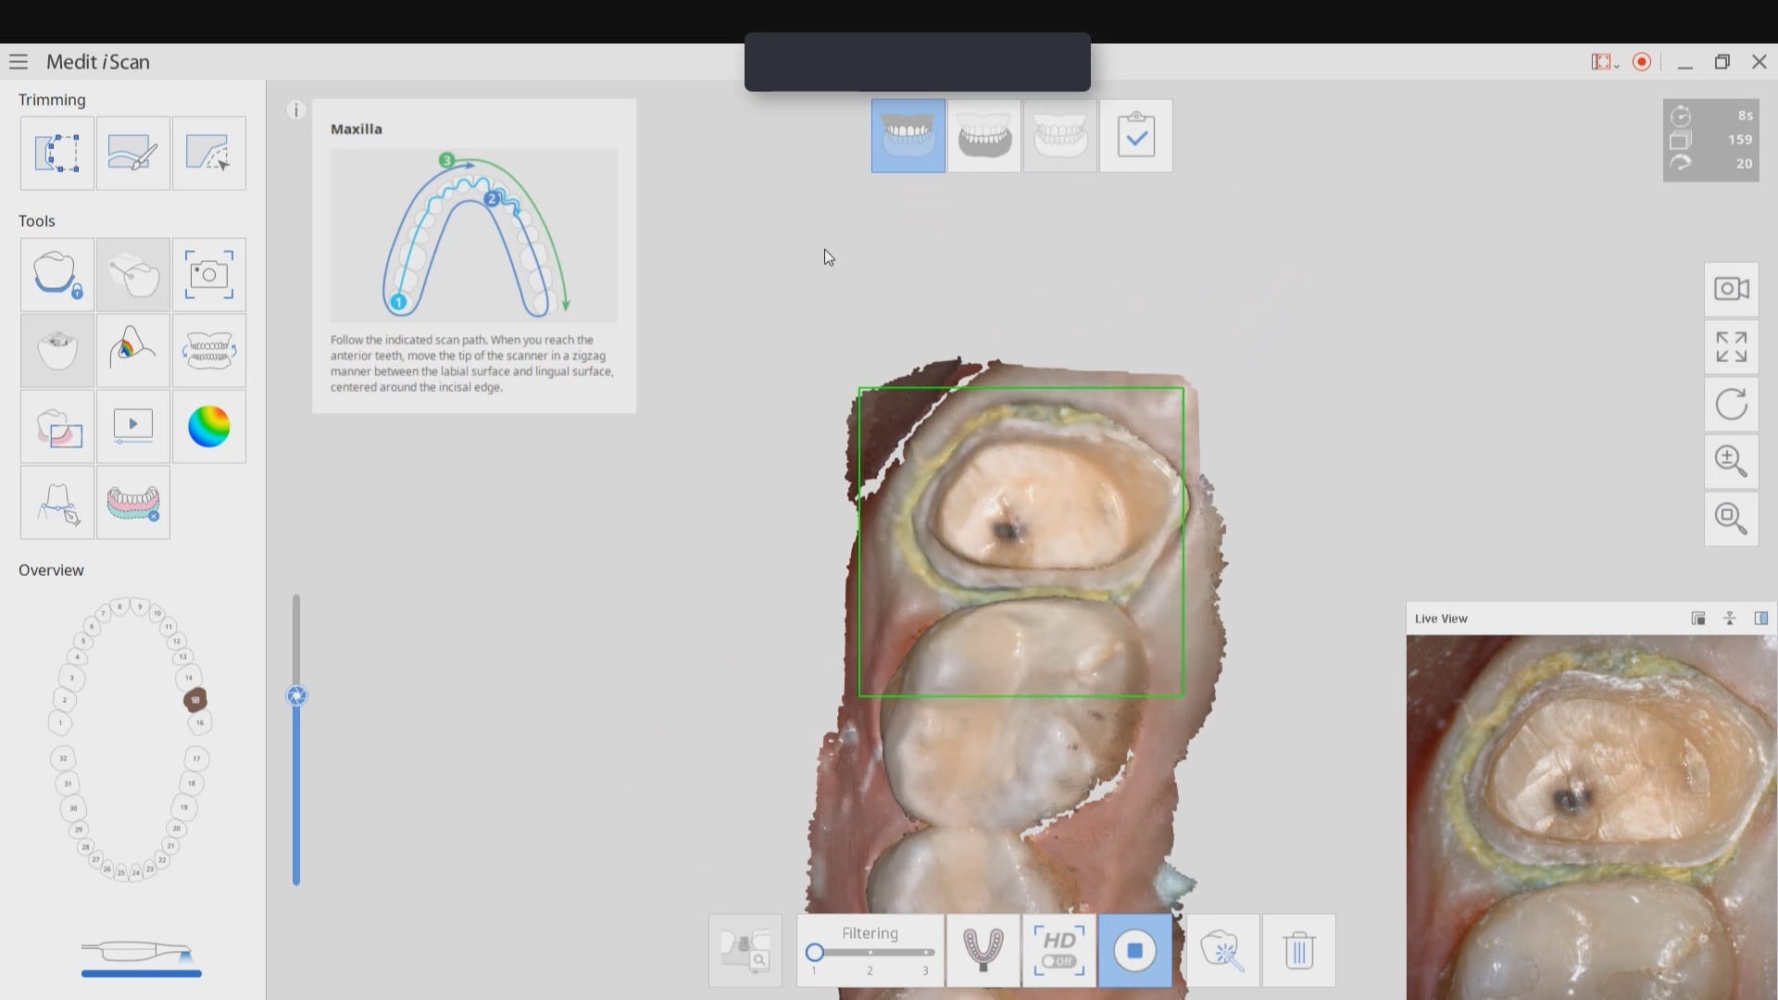Start video recording with the camera icon

pyautogui.click(x=1732, y=289)
